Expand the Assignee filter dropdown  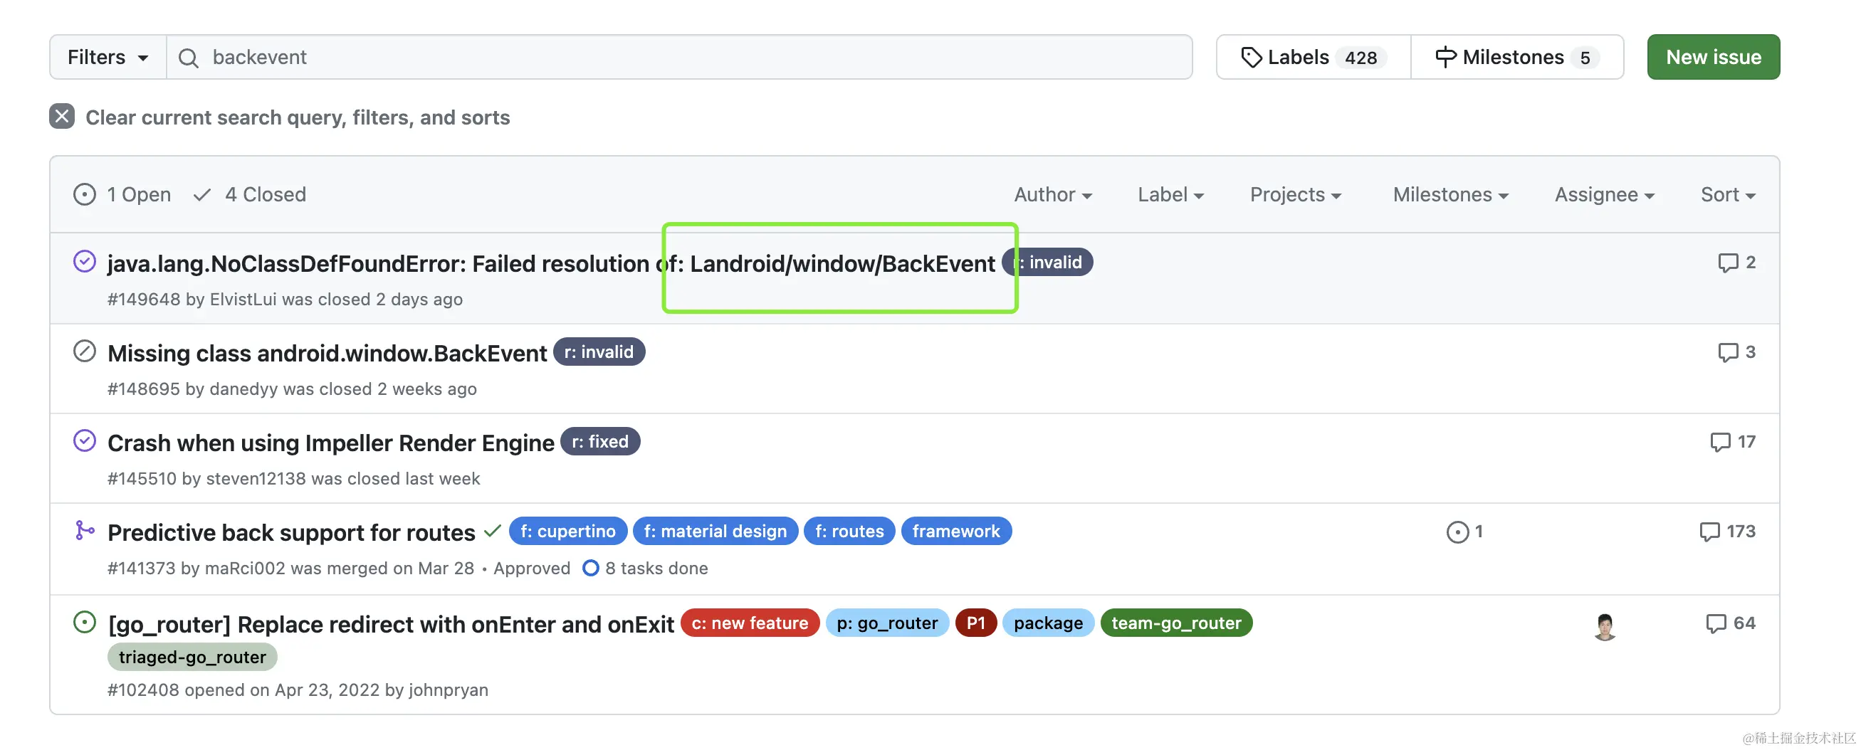click(x=1605, y=194)
